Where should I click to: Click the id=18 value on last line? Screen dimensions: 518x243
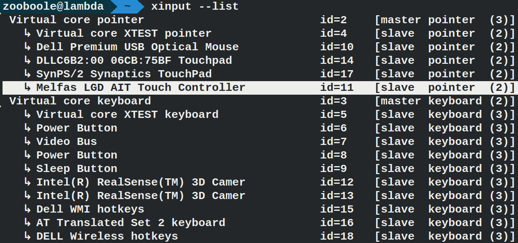pos(337,236)
